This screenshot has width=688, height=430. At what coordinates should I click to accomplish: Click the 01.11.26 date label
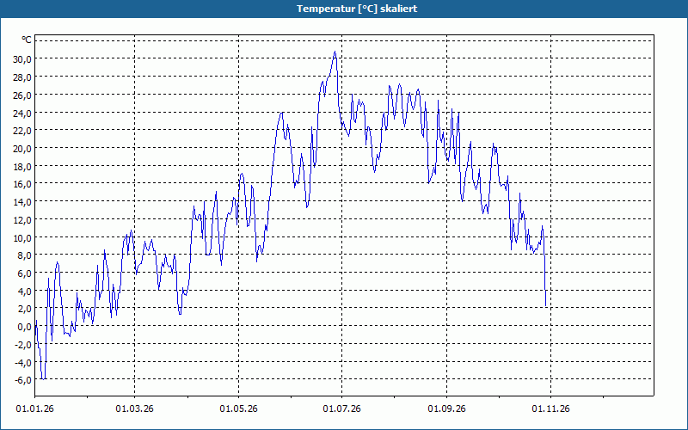550,408
